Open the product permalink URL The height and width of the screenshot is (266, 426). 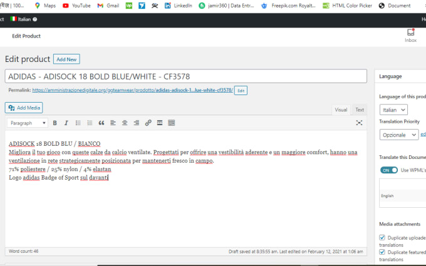pyautogui.click(x=133, y=90)
